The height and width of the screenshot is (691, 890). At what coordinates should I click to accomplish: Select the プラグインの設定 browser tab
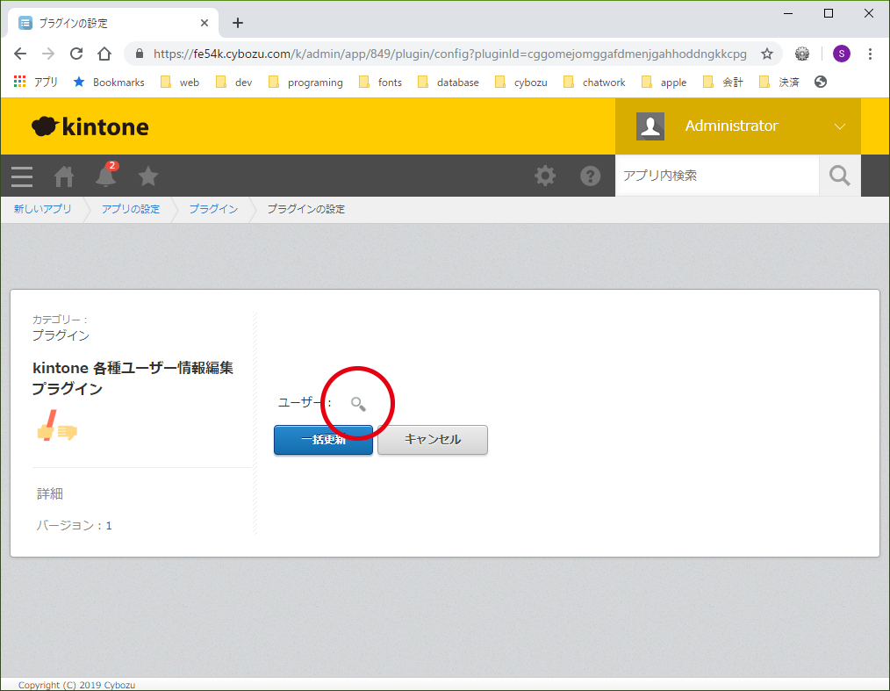(x=113, y=23)
